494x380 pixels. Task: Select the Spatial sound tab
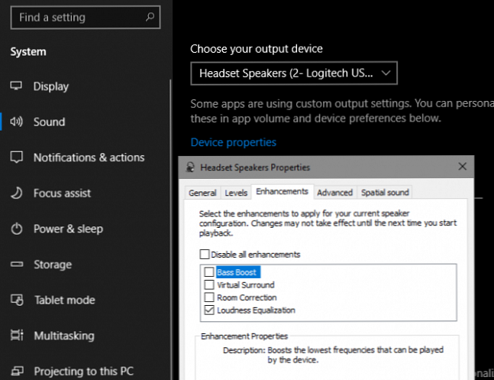[385, 193]
